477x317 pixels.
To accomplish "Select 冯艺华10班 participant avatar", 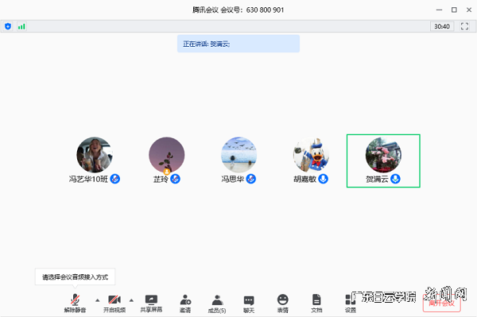I will point(95,155).
